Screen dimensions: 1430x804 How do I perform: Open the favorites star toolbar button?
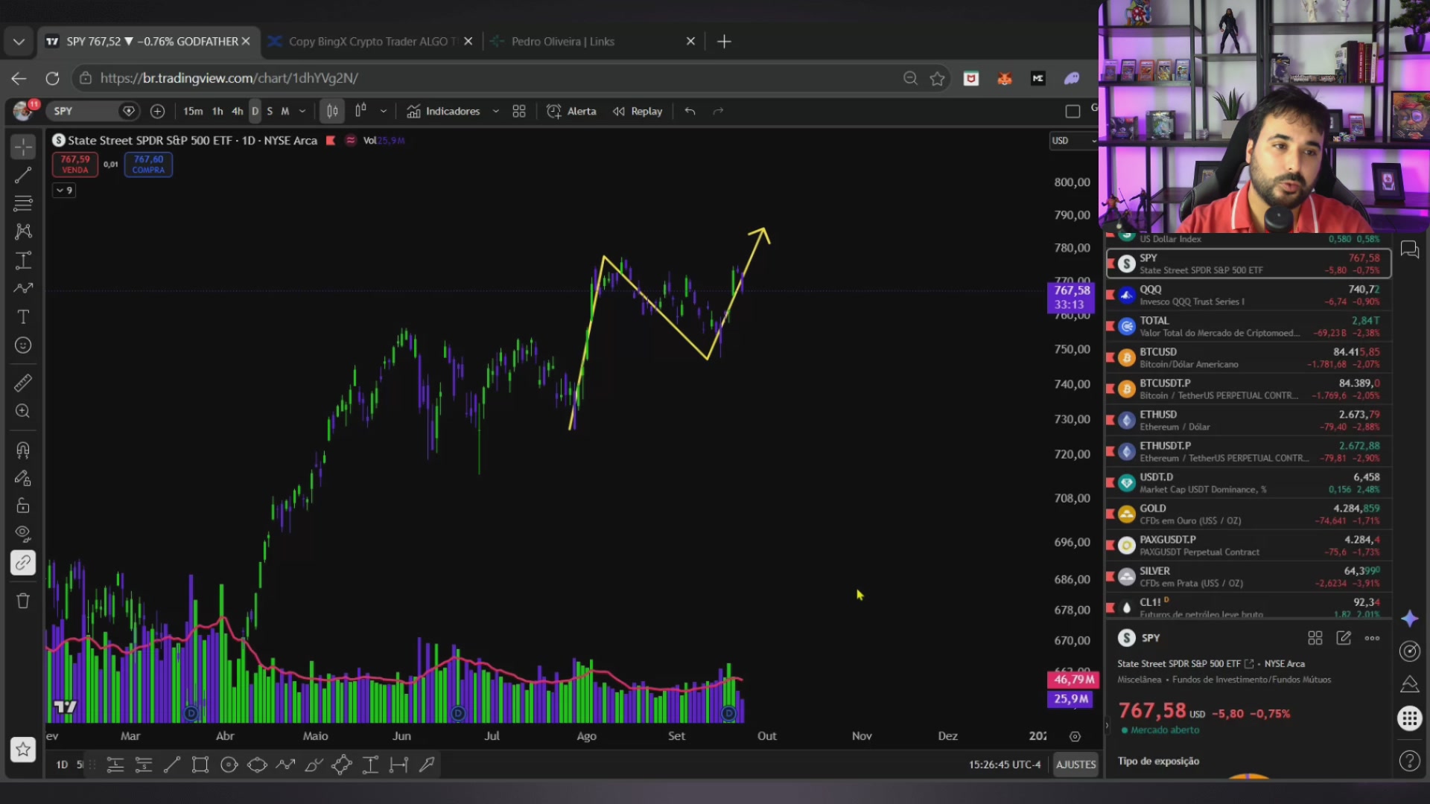[x=23, y=750]
